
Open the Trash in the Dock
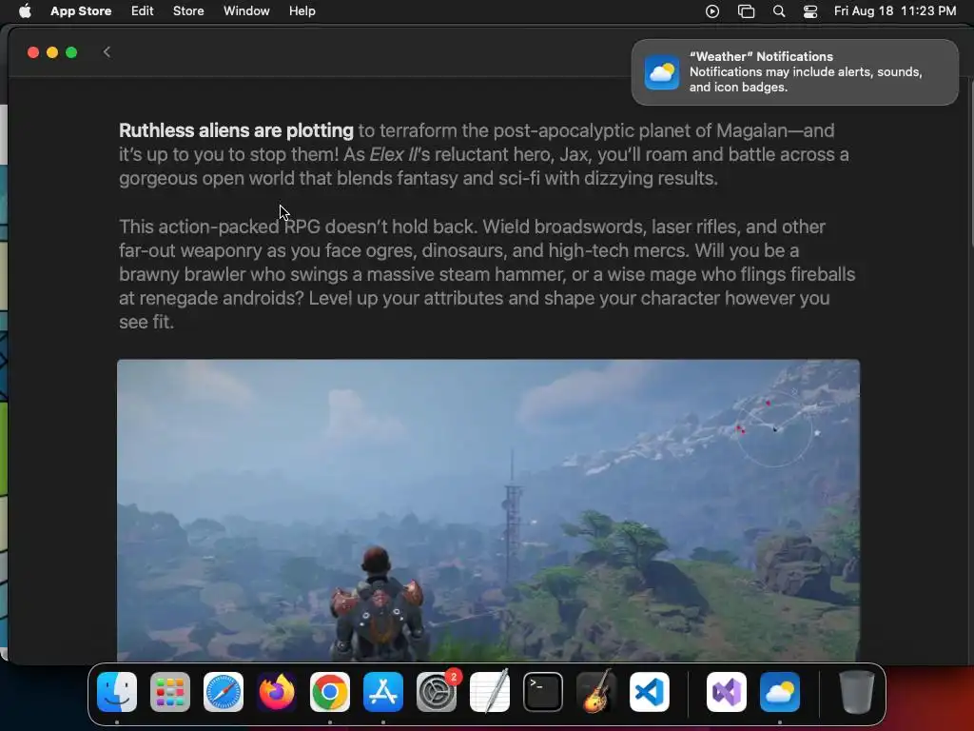[857, 692]
